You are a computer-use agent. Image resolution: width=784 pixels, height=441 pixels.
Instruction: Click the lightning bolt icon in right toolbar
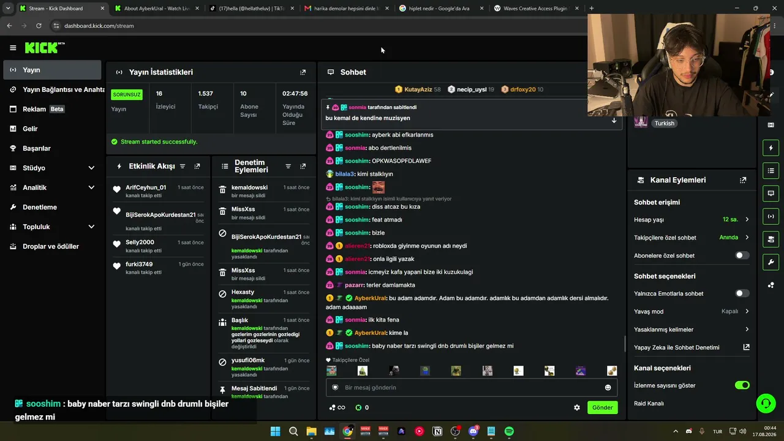point(771,148)
